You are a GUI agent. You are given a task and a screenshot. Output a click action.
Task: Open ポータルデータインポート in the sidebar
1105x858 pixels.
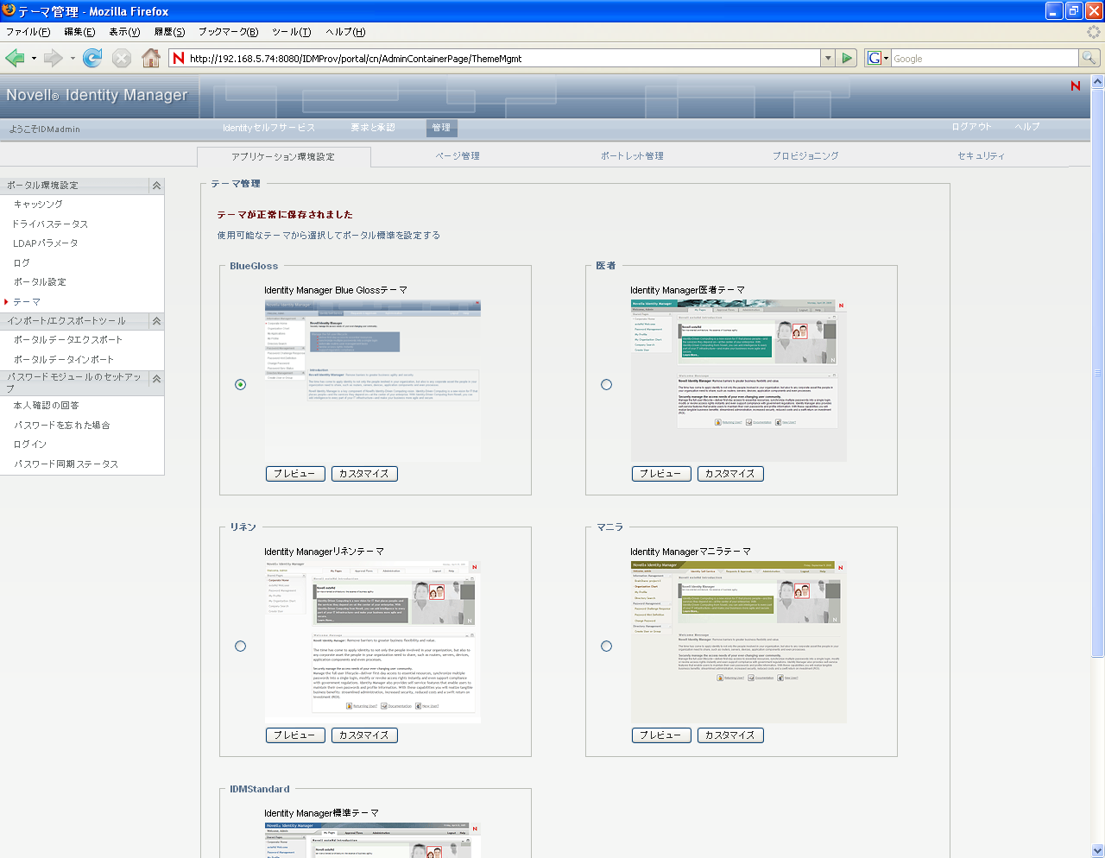(64, 360)
